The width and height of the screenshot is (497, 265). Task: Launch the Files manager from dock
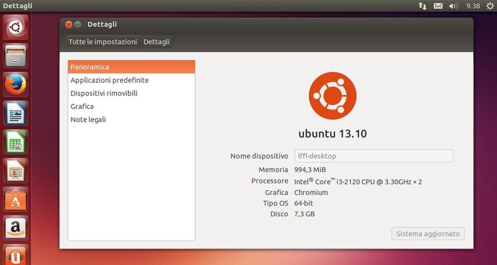[x=16, y=56]
